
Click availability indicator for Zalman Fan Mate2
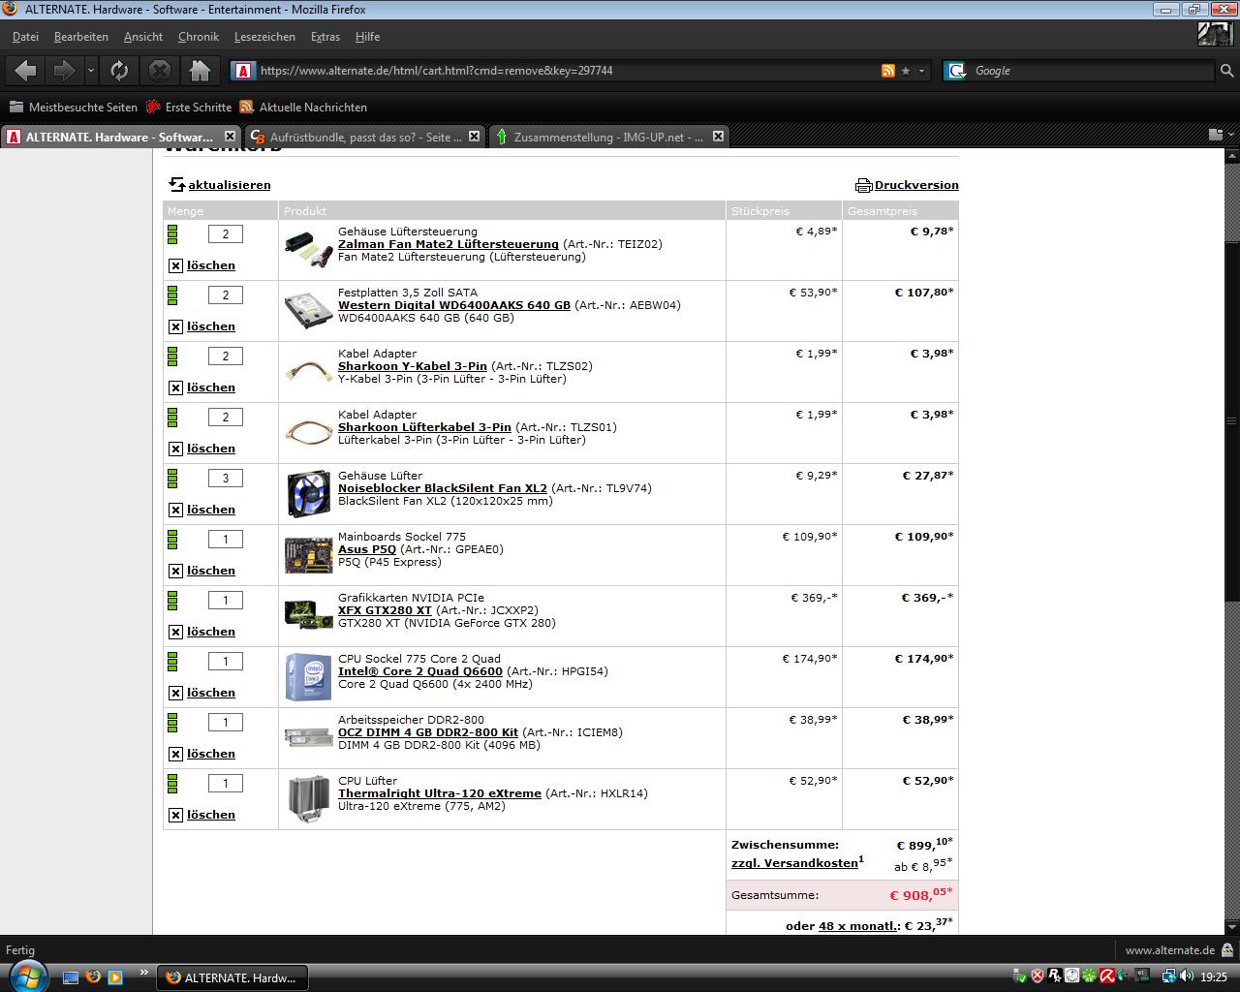click(173, 233)
